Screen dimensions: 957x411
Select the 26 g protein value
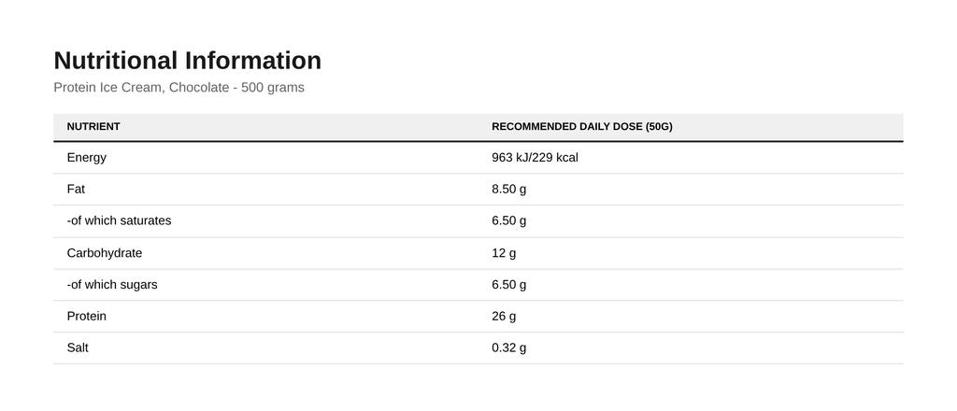click(504, 317)
